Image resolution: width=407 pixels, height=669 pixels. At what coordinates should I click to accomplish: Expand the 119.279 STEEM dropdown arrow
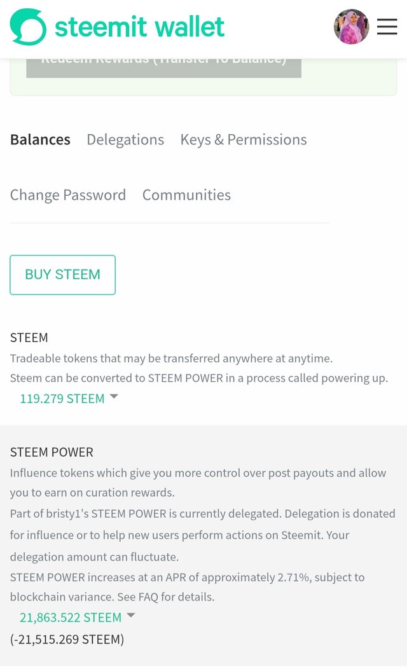pyautogui.click(x=114, y=396)
